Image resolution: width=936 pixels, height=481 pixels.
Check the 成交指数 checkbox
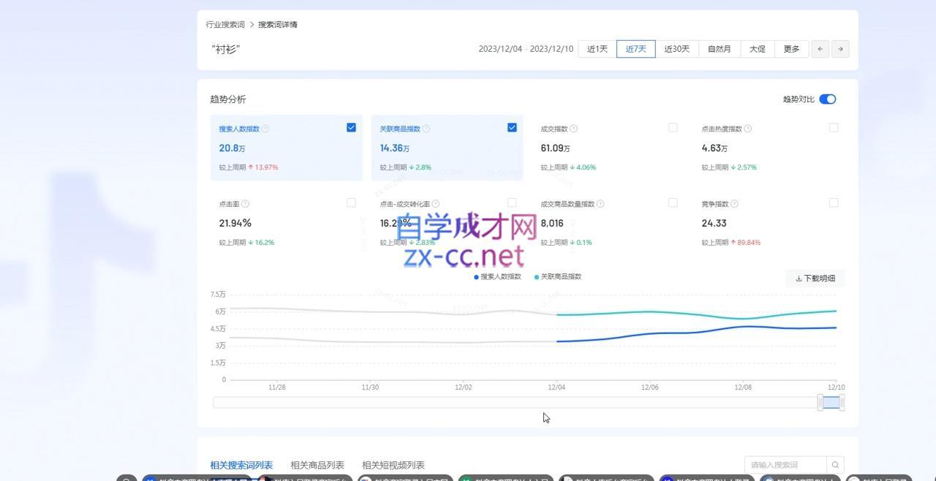[673, 126]
